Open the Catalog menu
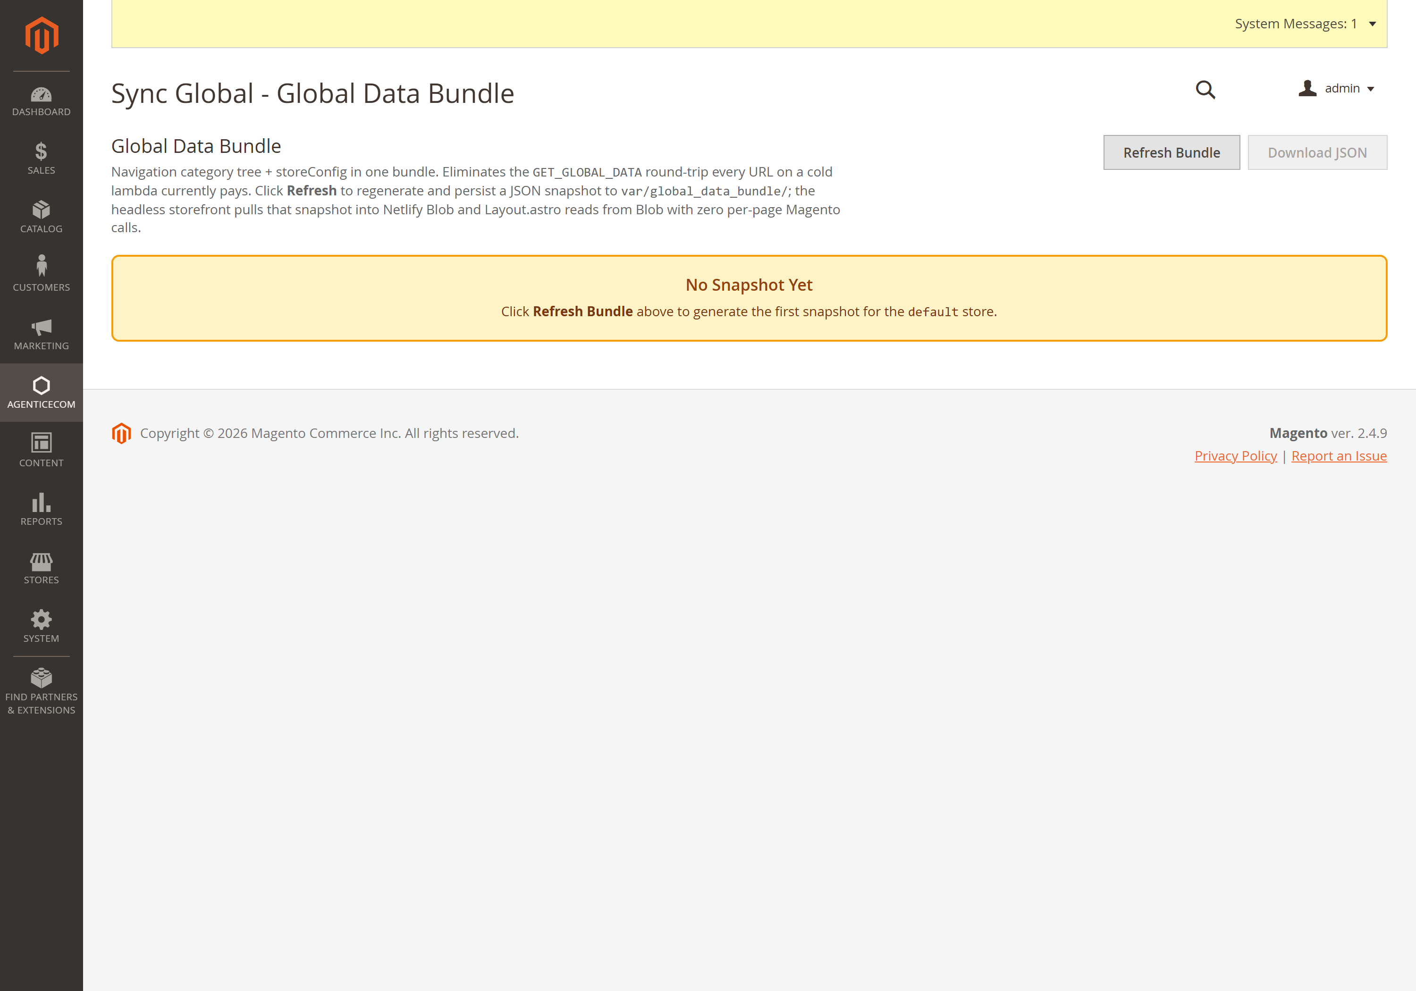 42,217
